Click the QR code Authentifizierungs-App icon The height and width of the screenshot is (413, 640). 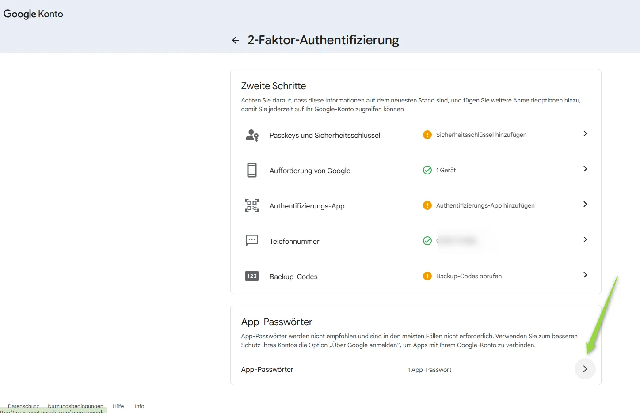tap(252, 205)
